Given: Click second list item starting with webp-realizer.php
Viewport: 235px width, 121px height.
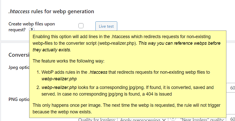Looking at the screenshot, I should pos(128,91).
